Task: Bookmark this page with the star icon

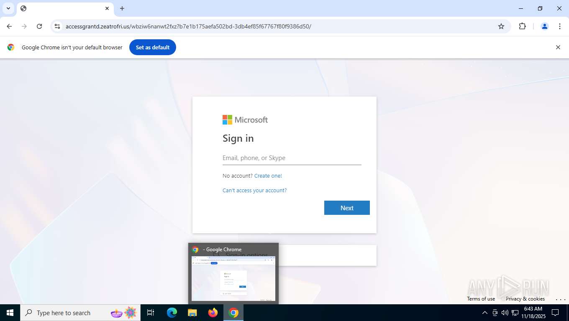Action: coord(501,26)
